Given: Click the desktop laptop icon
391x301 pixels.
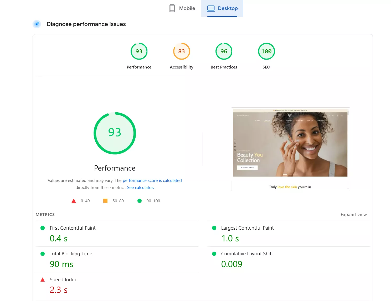Looking at the screenshot, I should pos(211,8).
